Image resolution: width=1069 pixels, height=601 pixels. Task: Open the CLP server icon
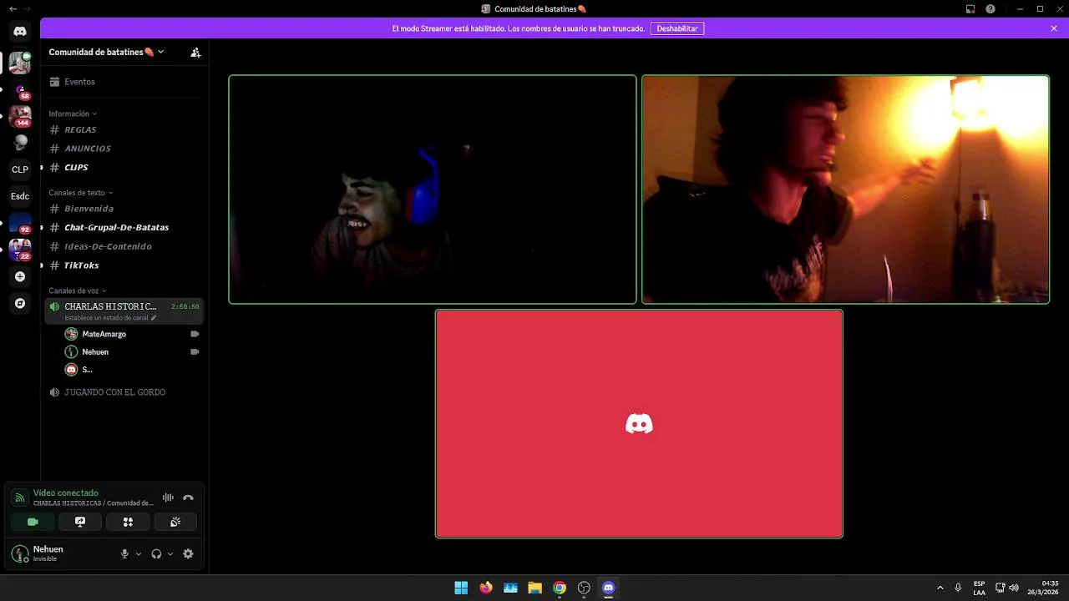20,169
